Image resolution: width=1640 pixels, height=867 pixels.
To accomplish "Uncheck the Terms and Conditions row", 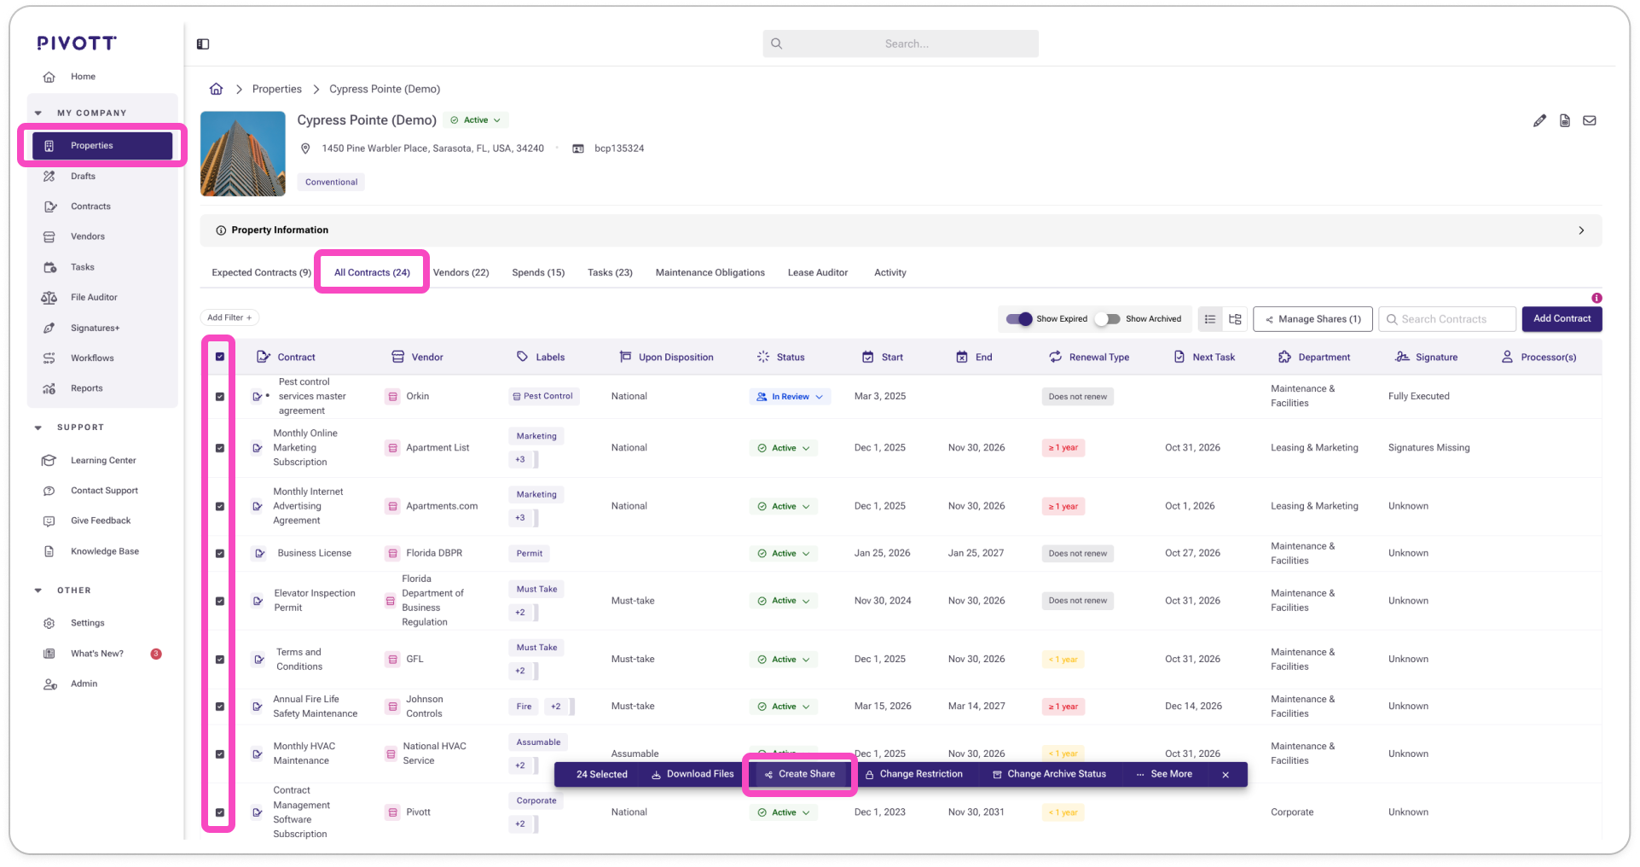I will click(220, 660).
